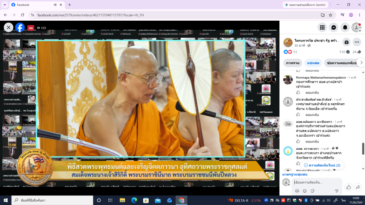Click the install/cast icon in address bar
The width and height of the screenshot is (365, 205).
pos(323,15)
